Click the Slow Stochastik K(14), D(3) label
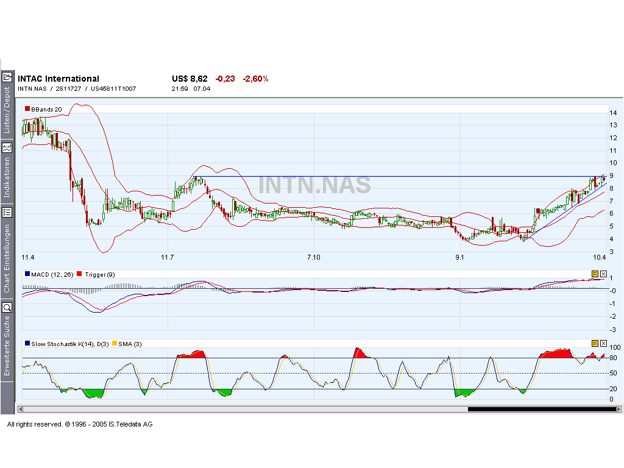 click(69, 344)
